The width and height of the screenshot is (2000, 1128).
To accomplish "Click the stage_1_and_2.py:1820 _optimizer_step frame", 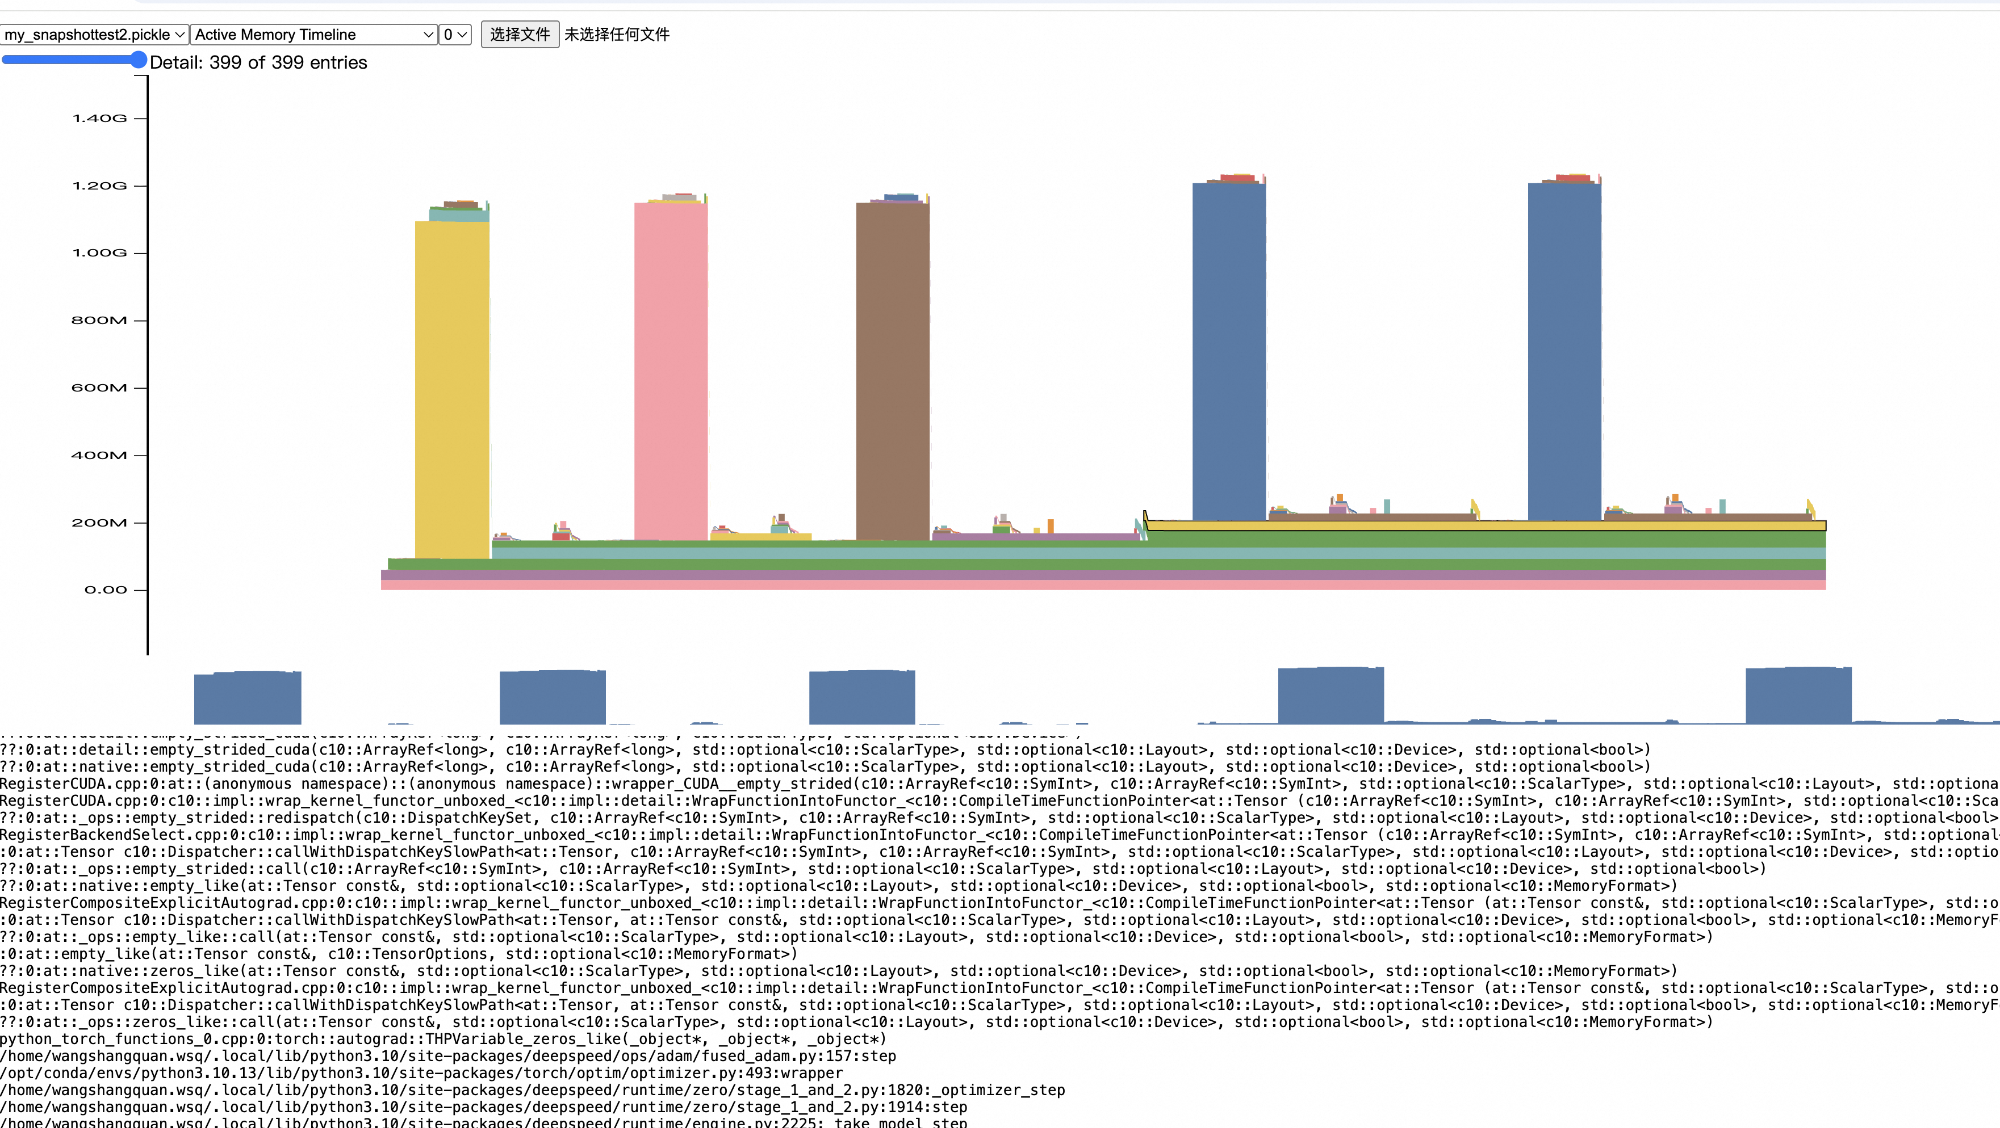I will pos(532,1090).
